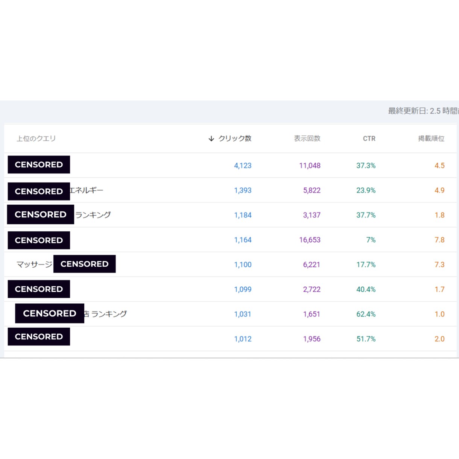The width and height of the screenshot is (459, 459).
Task: Click the CTR value 37.3%
Action: pyautogui.click(x=366, y=166)
